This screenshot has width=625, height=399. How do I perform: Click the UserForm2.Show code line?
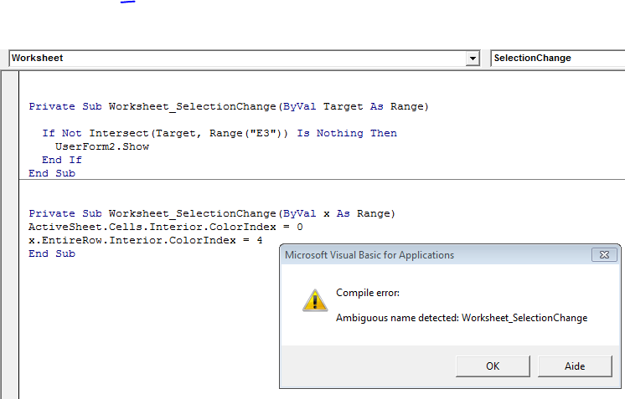click(102, 146)
